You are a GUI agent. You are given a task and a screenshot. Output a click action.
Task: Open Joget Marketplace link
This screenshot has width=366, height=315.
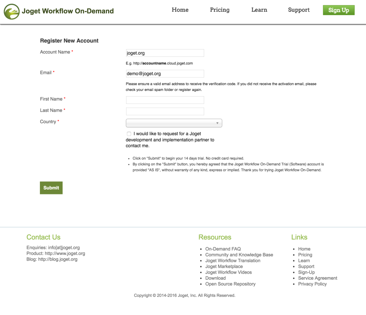click(x=224, y=266)
